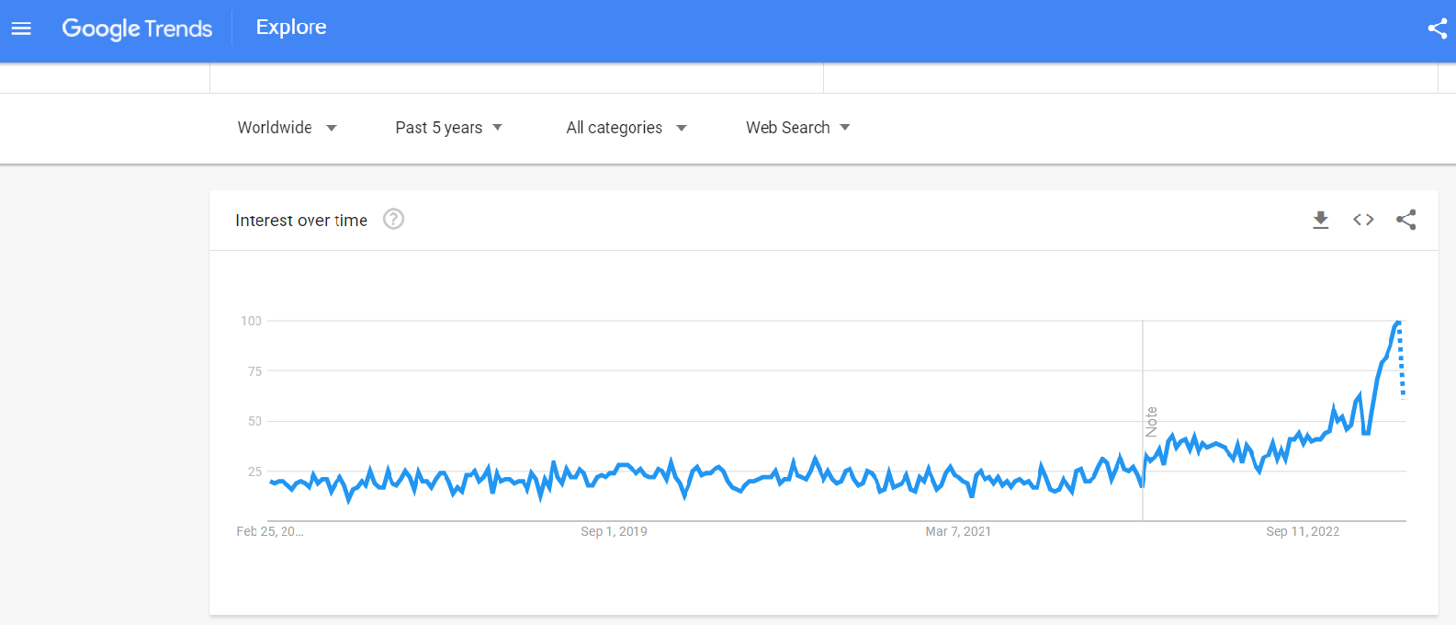Click the Sep 1, 2019 axis label
1456x625 pixels.
click(x=614, y=531)
